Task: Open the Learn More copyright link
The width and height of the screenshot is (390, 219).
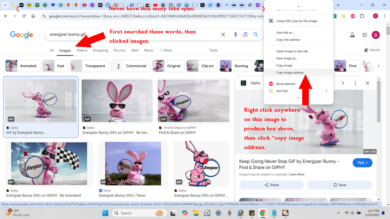Action: [297, 174]
